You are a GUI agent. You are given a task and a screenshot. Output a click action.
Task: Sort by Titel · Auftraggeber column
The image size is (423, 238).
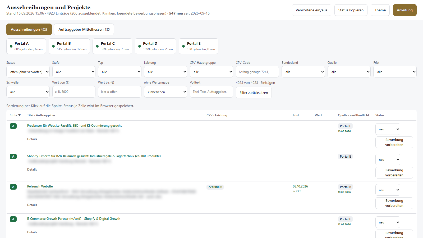[41, 115]
